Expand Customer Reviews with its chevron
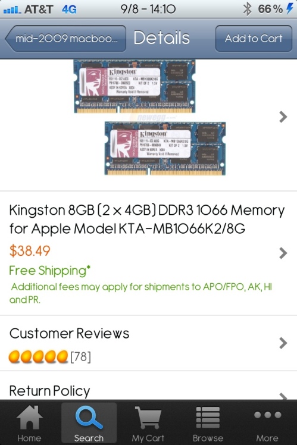 283,343
